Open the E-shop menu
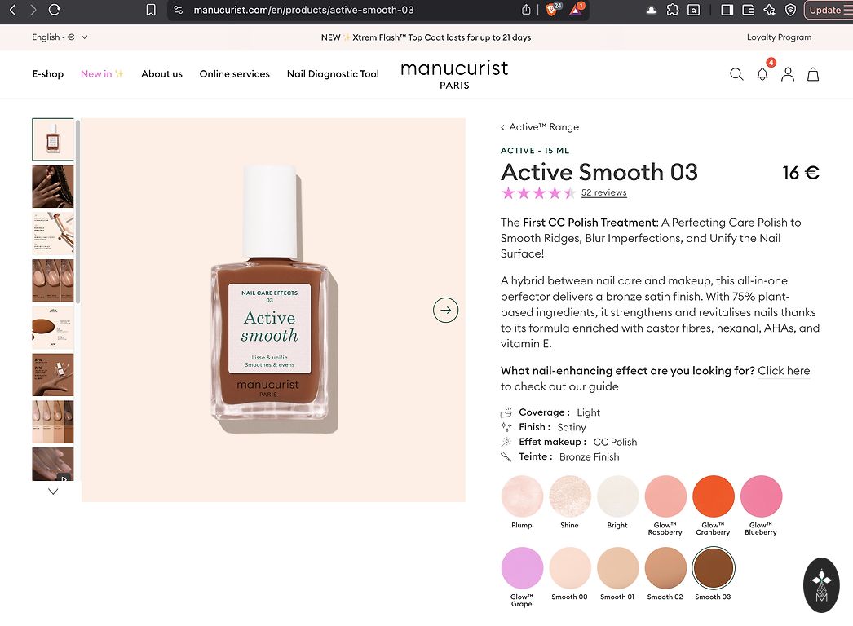853x626 pixels. pyautogui.click(x=48, y=74)
